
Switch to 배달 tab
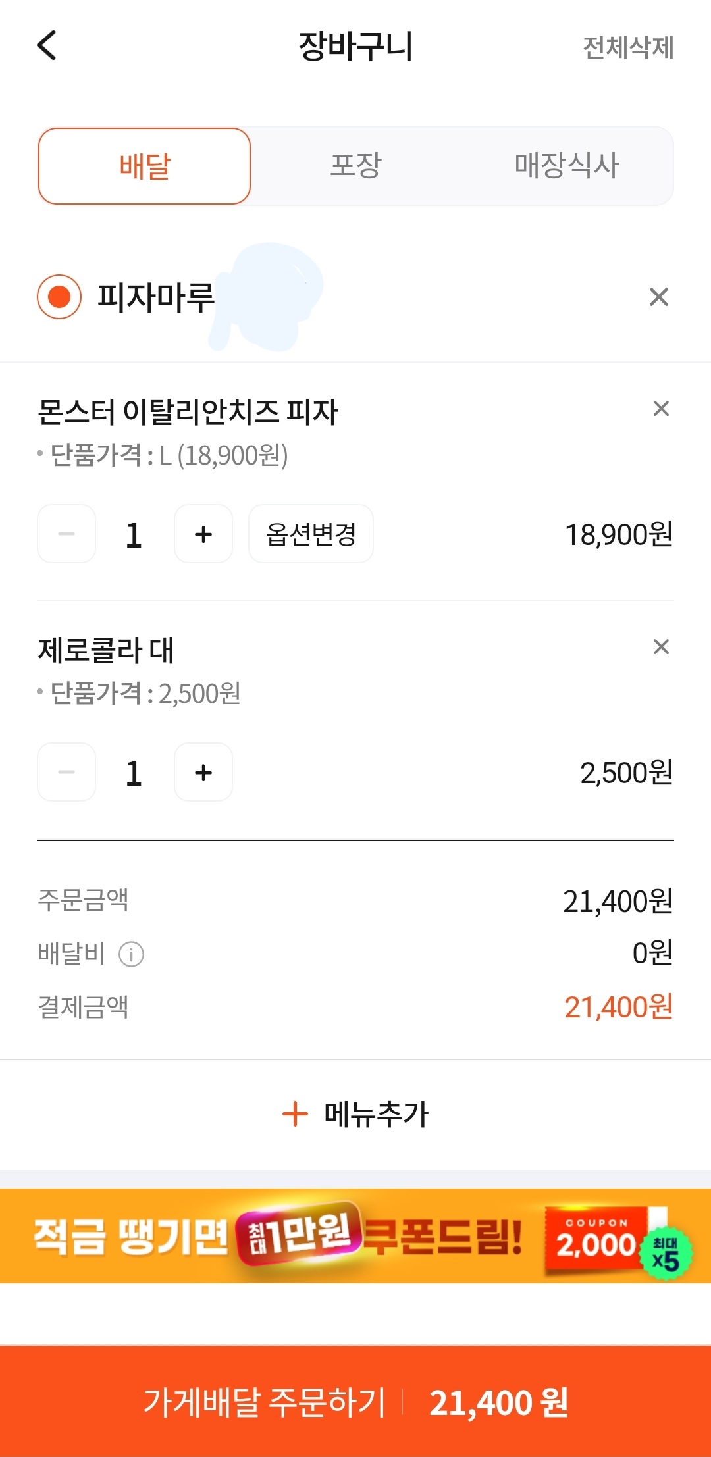tap(145, 166)
